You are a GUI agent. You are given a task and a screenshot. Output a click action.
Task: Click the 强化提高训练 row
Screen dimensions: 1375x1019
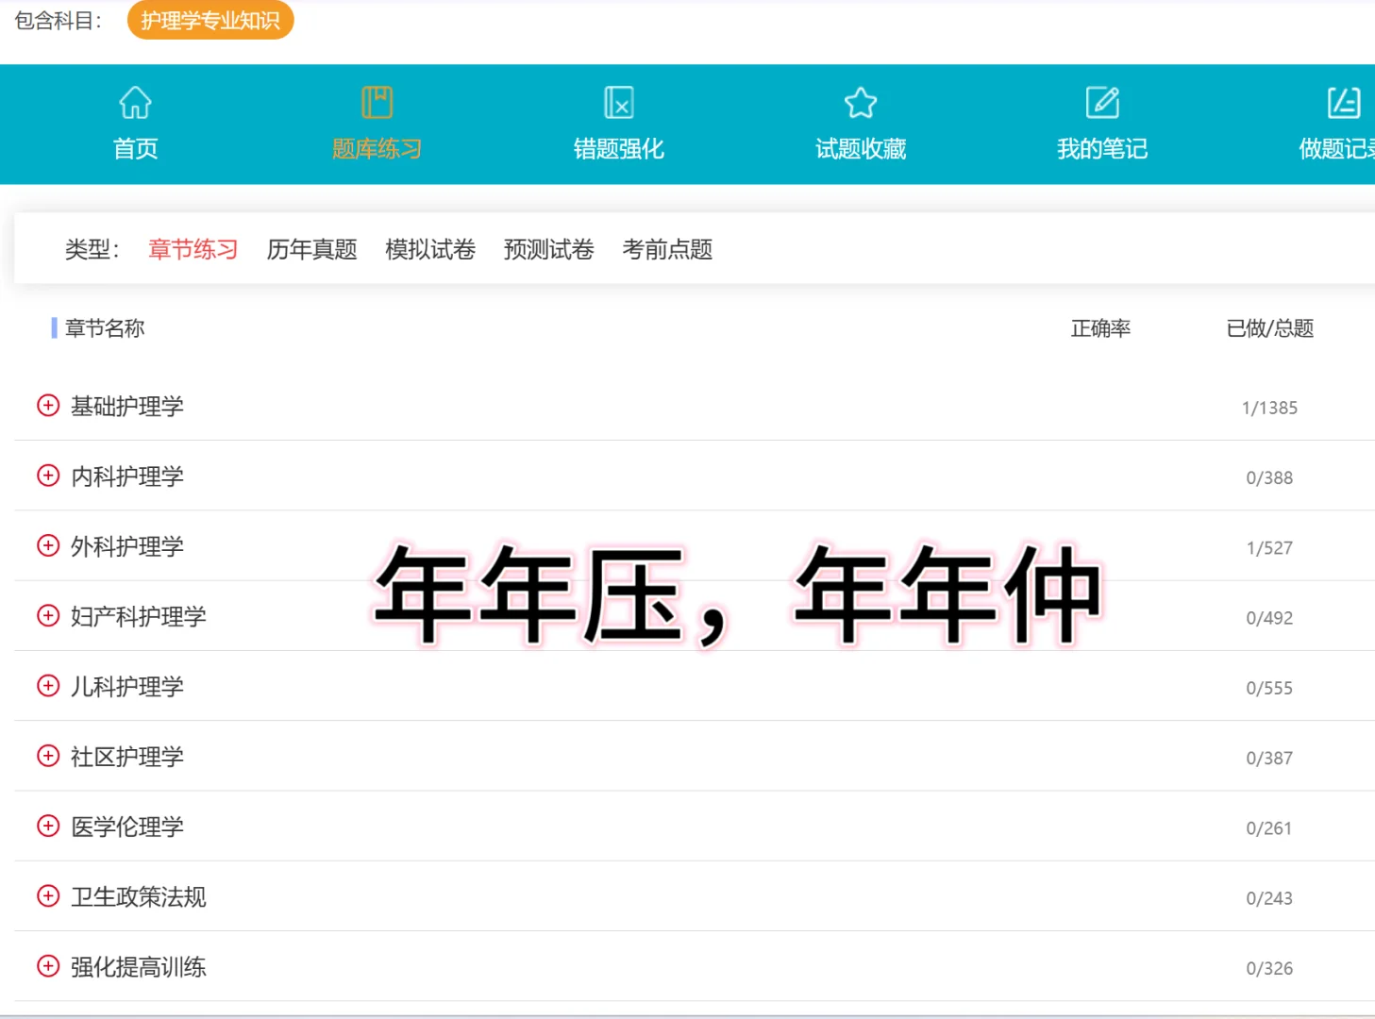pos(136,966)
